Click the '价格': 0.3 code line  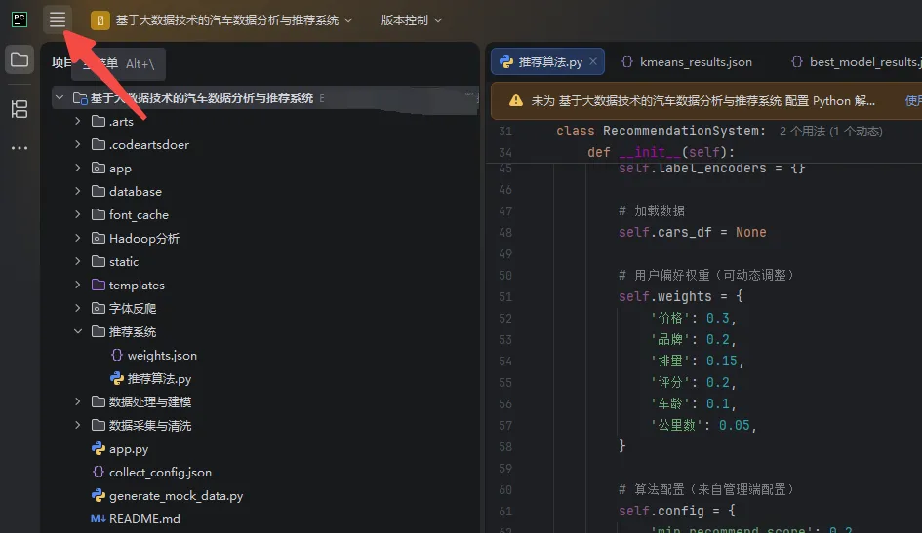click(x=693, y=318)
